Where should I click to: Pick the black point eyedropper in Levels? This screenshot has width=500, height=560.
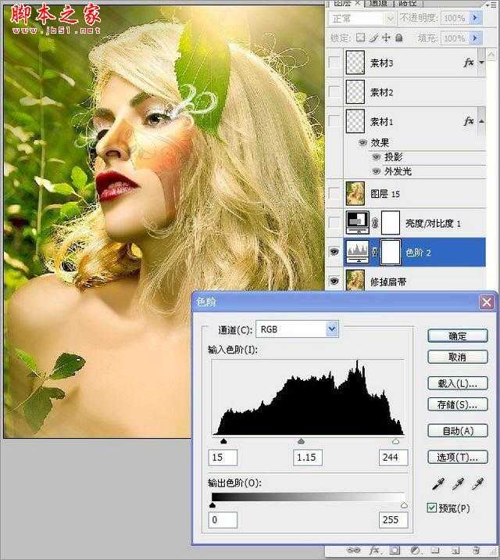[x=438, y=484]
